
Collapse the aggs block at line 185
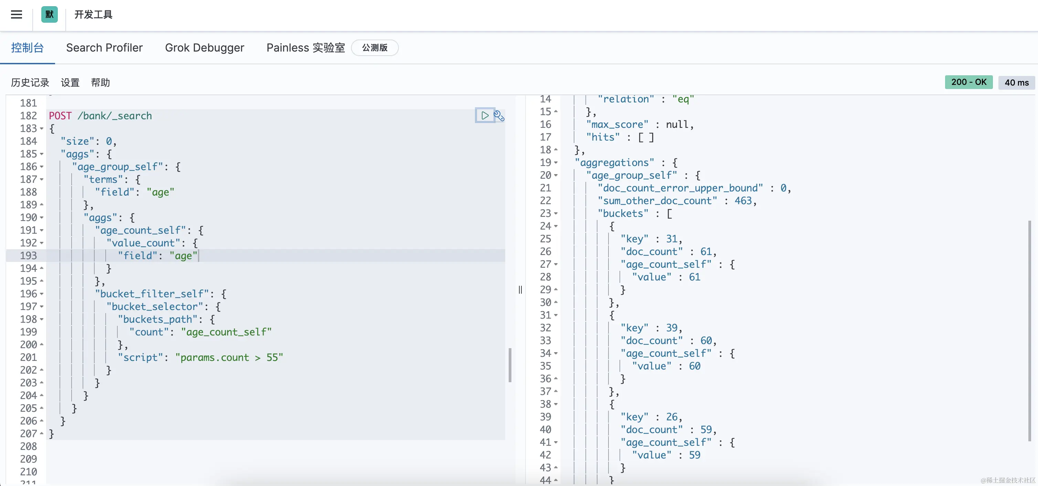click(42, 154)
